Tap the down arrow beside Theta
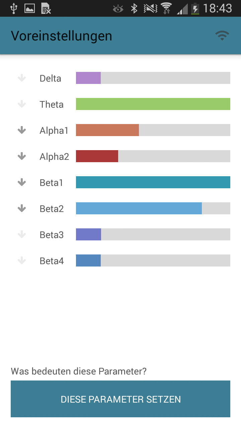Image resolution: width=241 pixels, height=428 pixels. pos(22,104)
